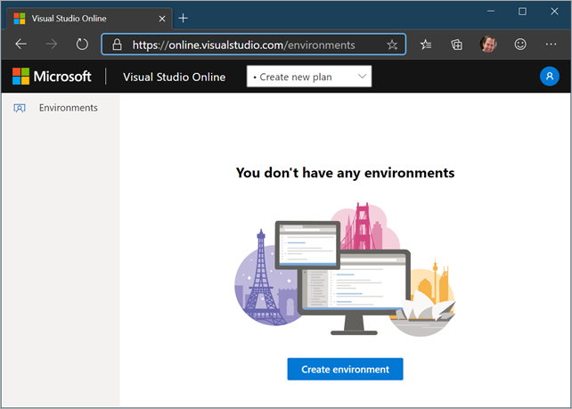Close the browser window

pos(554,12)
